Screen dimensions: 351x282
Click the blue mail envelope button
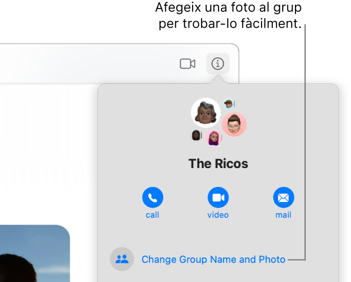[x=284, y=197]
